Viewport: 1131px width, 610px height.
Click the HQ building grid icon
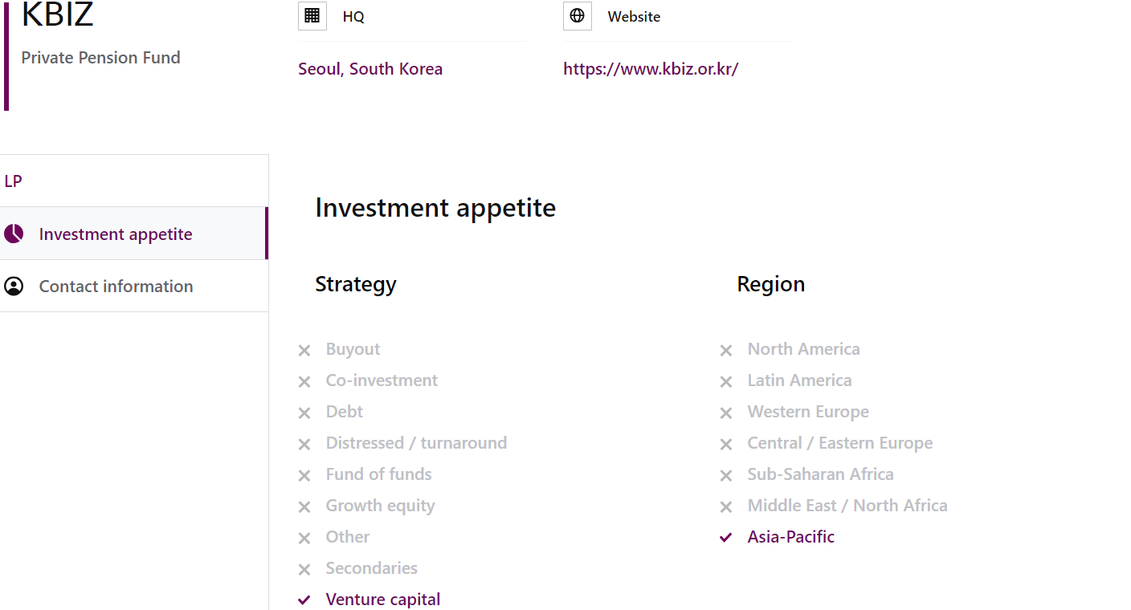click(x=312, y=16)
